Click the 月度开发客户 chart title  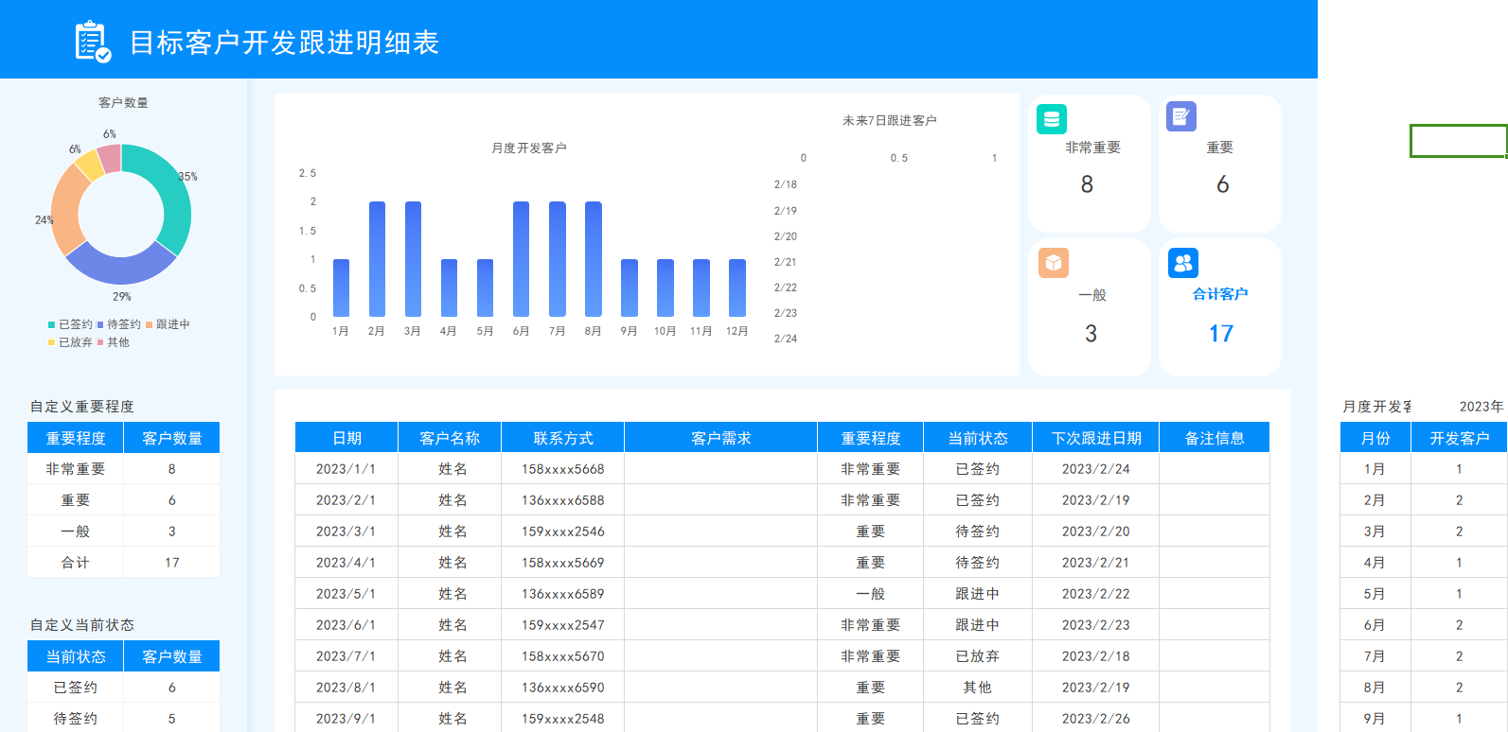[x=529, y=148]
